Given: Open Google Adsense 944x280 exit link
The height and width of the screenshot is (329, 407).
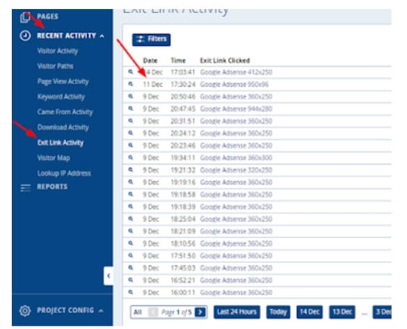Looking at the screenshot, I should click(x=236, y=109).
